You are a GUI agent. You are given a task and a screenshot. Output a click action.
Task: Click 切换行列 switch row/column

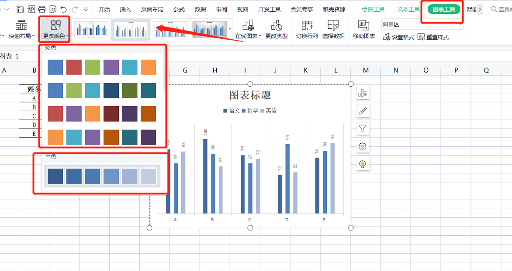(x=307, y=29)
